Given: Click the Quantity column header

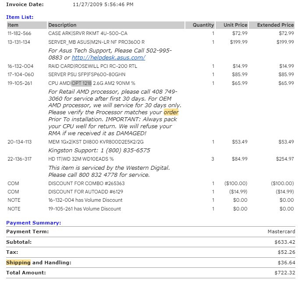Looking at the screenshot, I should [200, 25].
